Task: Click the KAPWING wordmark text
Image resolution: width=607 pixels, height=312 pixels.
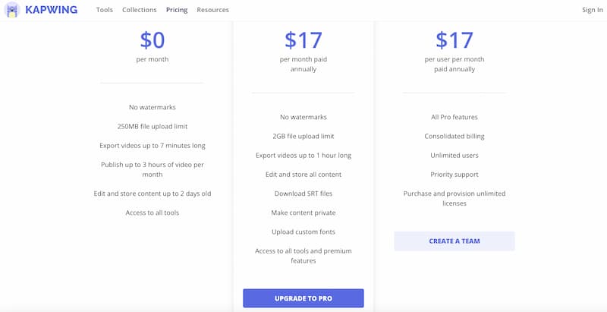Action: pyautogui.click(x=51, y=11)
